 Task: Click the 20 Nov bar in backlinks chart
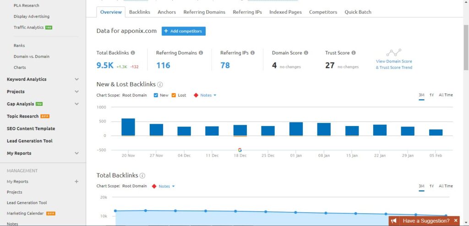[128, 127]
